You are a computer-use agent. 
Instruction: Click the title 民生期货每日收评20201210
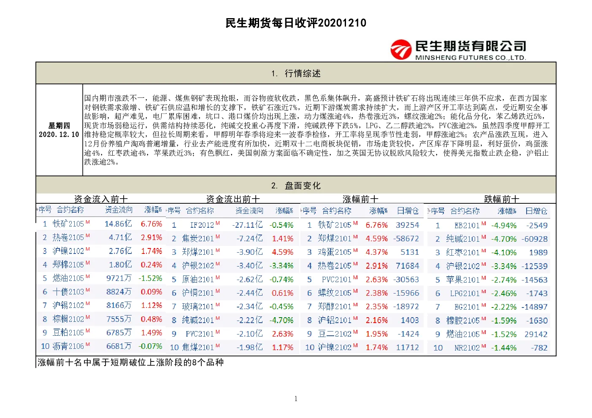296,23
